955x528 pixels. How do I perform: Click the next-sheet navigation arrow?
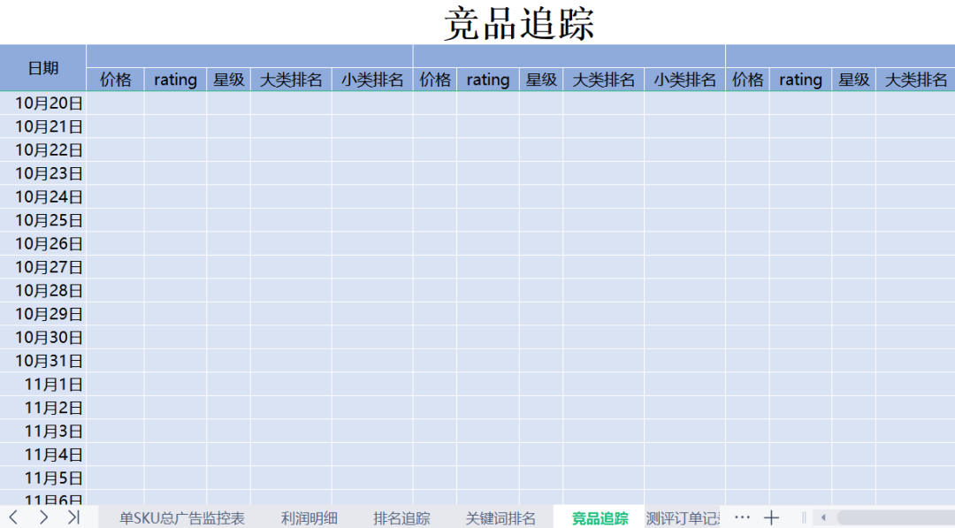tap(42, 518)
